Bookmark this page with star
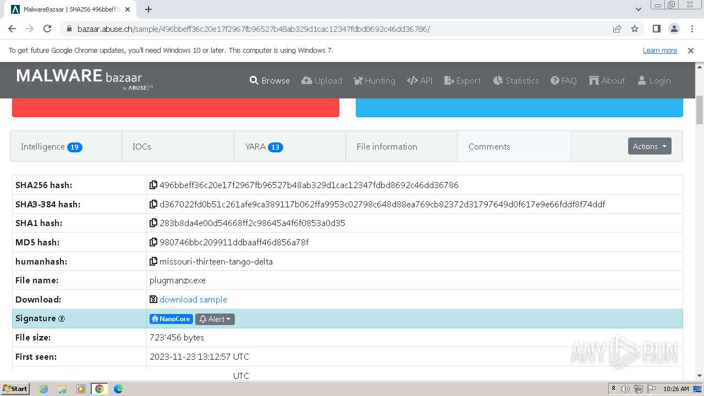 tap(635, 29)
